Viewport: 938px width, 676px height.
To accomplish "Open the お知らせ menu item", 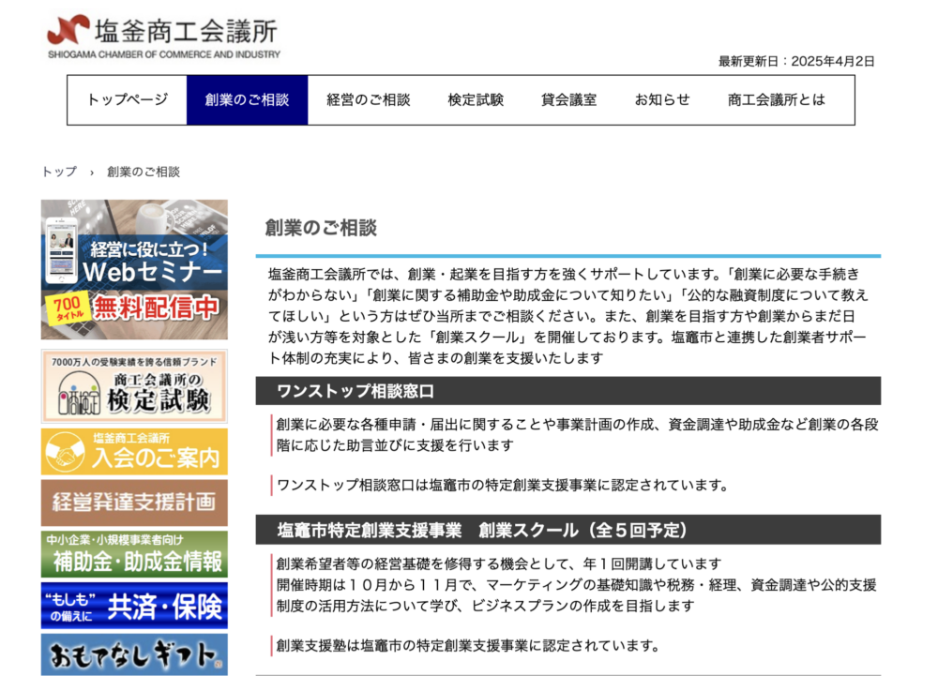I will 662,99.
